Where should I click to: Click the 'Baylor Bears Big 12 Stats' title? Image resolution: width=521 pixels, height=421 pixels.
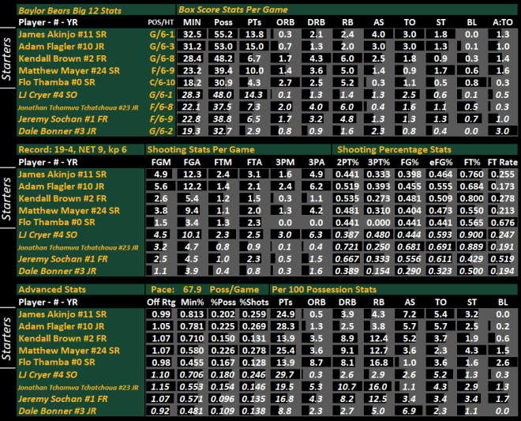[70, 10]
